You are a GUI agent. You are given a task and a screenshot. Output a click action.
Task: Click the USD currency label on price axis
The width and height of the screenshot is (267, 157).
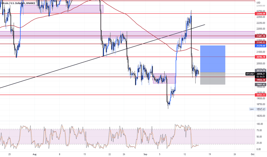[x=258, y=3]
